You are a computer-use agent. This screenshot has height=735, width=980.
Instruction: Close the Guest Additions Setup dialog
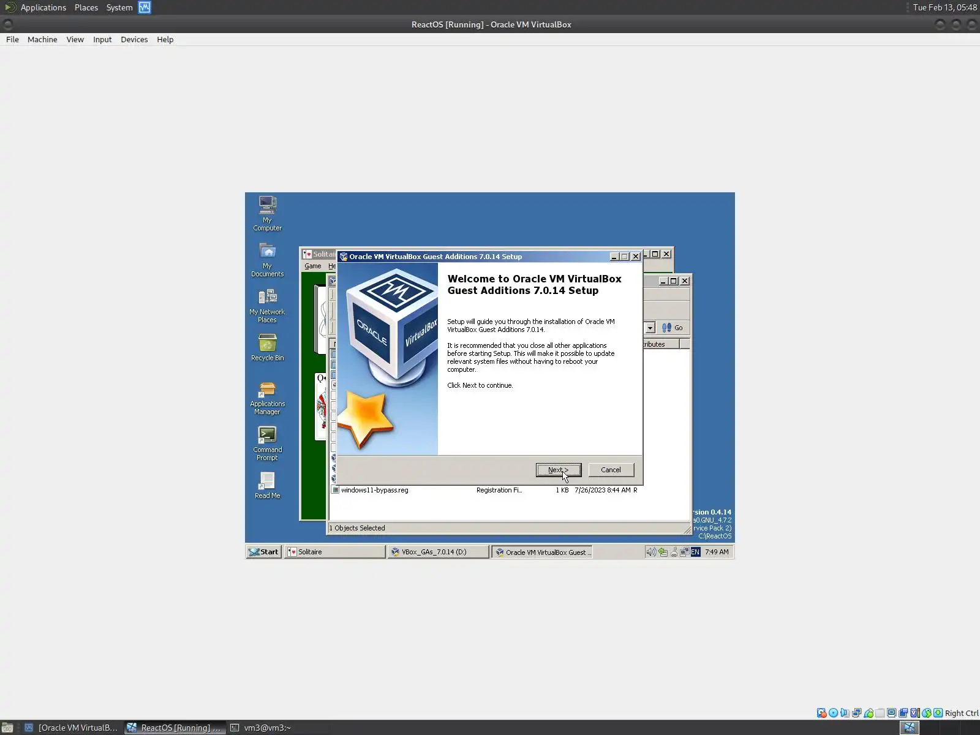click(636, 257)
